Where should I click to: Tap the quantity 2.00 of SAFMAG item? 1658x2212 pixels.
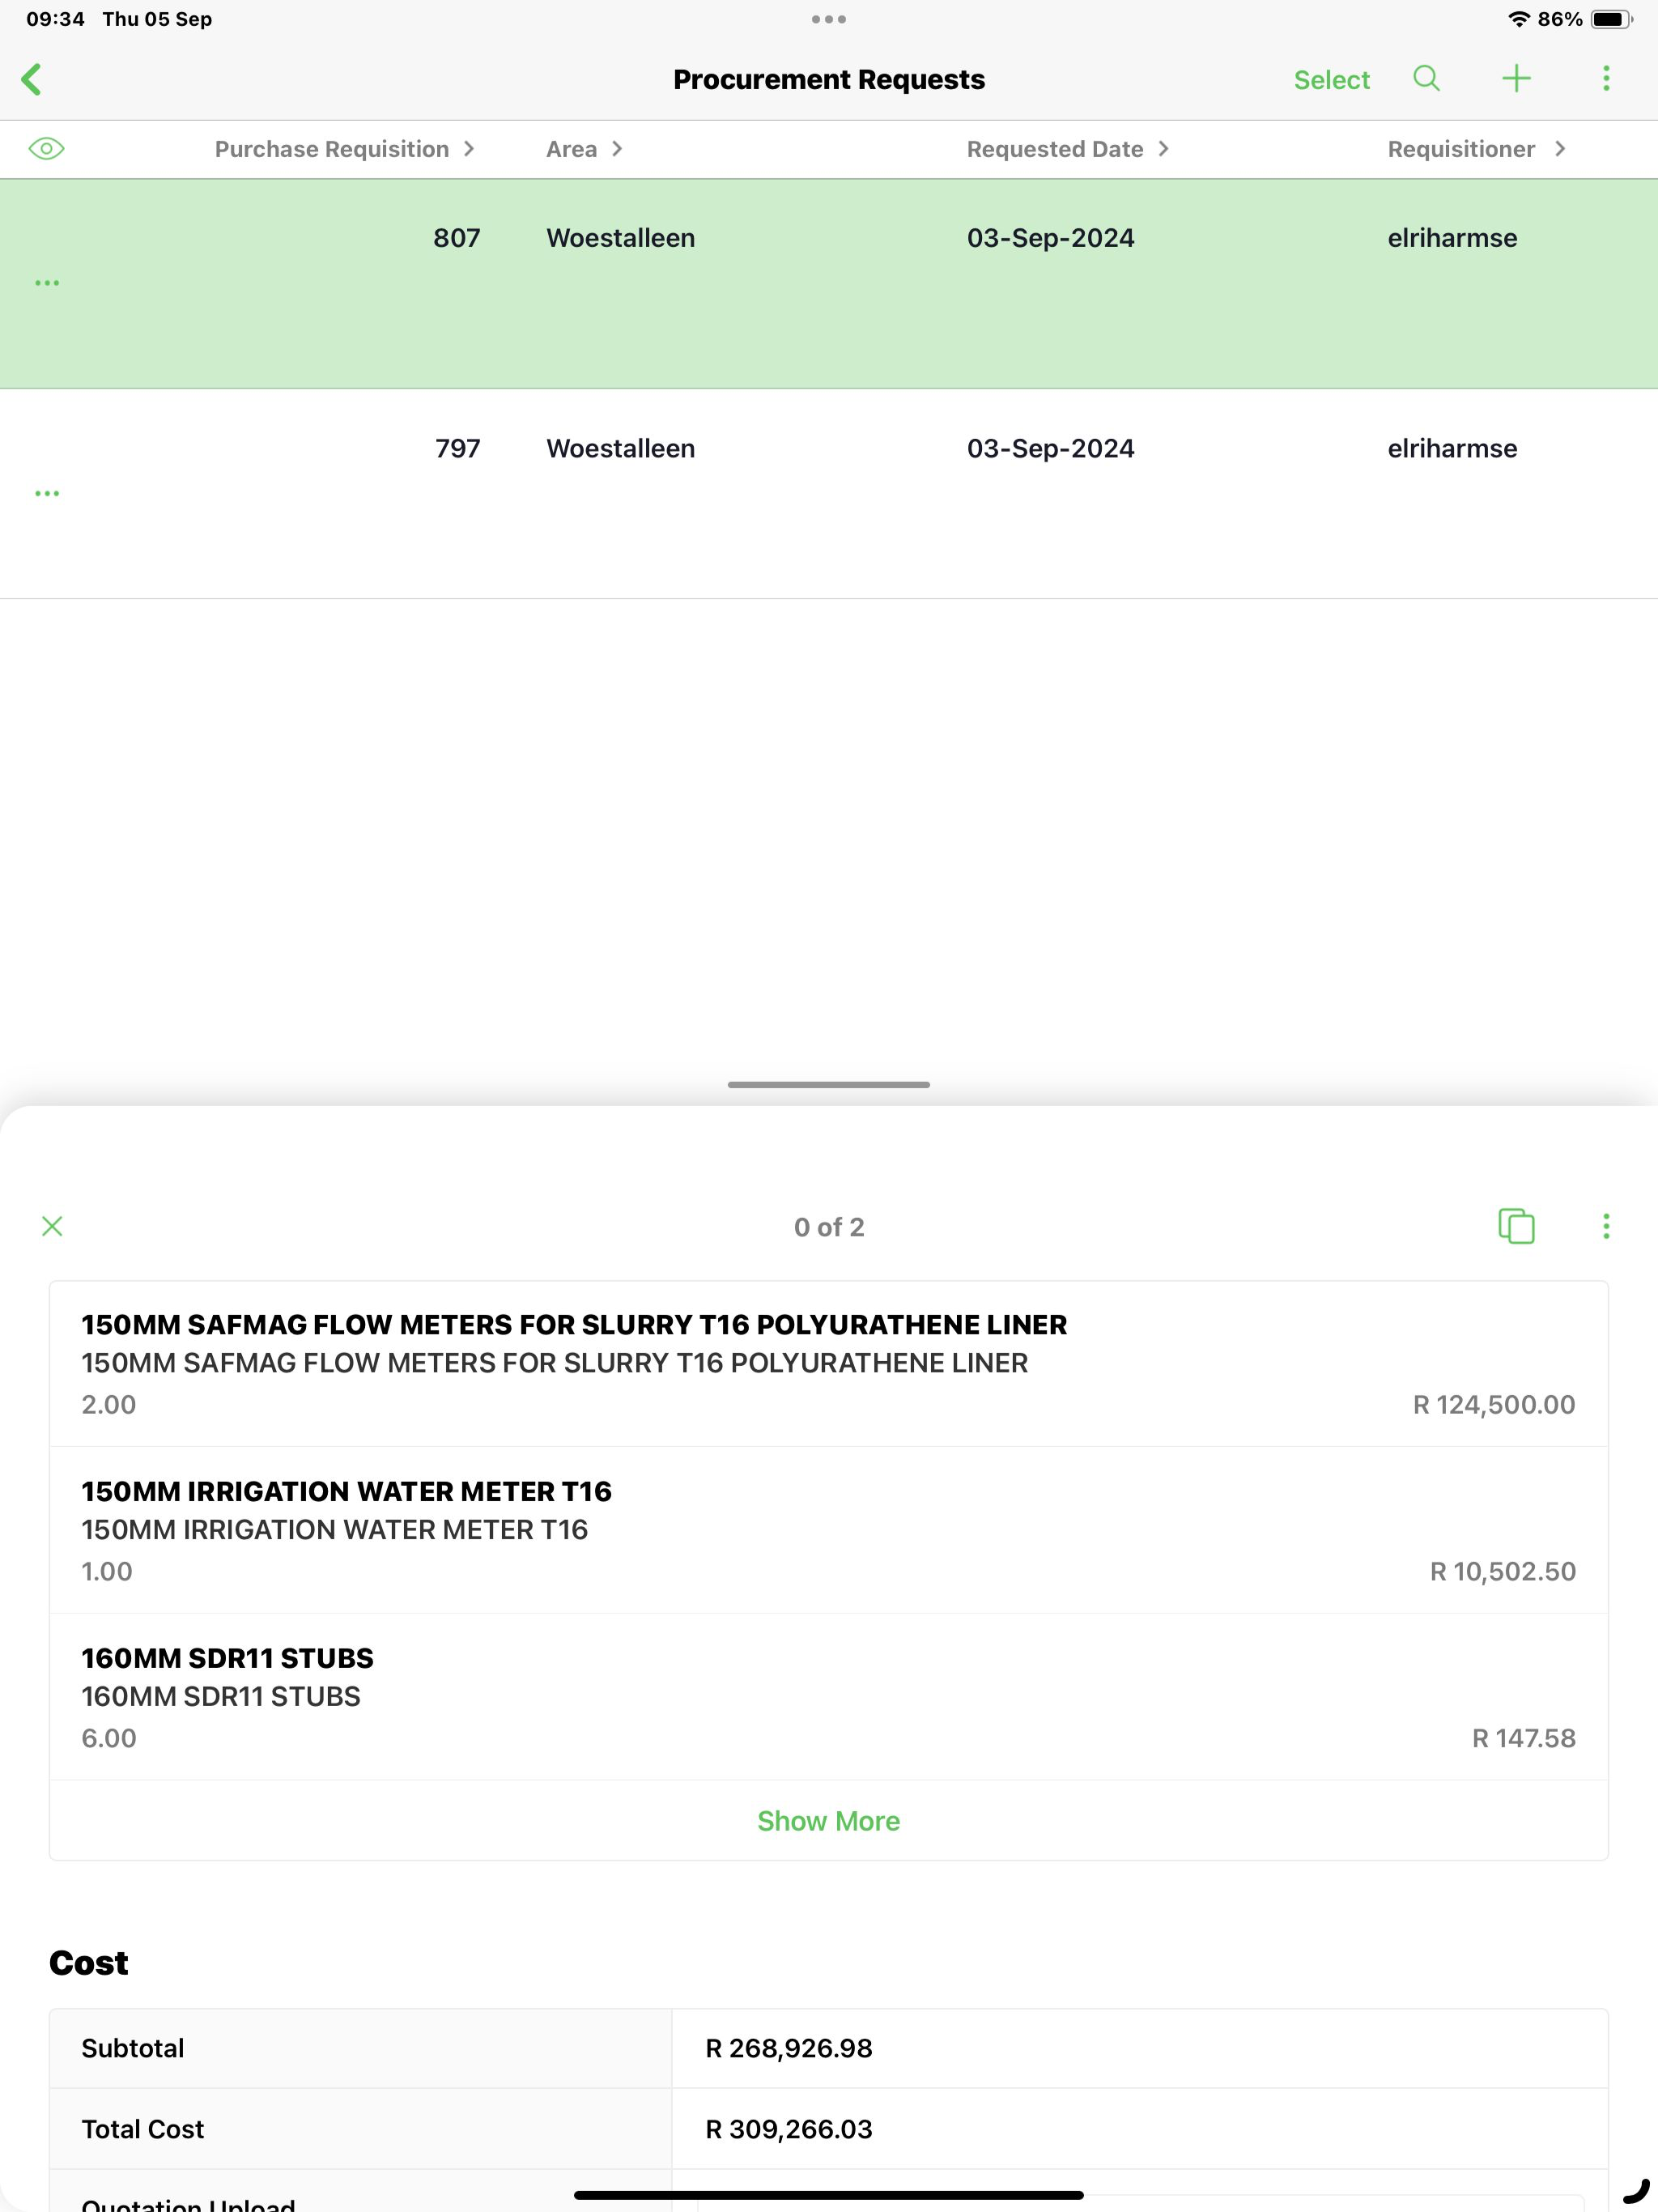click(109, 1405)
